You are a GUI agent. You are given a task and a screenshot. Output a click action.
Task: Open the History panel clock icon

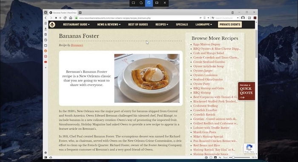click(x=46, y=40)
